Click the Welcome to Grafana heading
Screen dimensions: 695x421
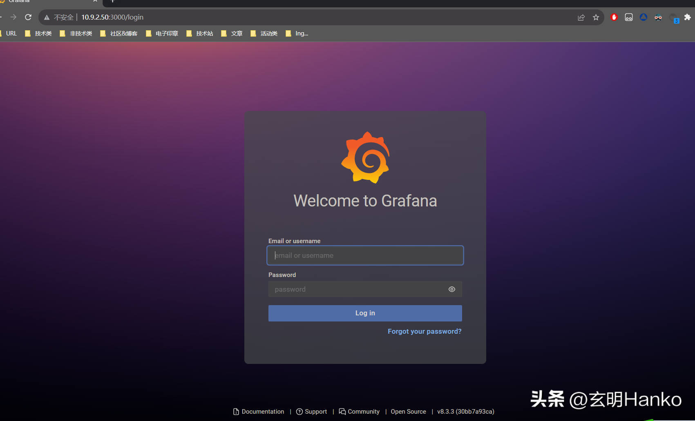coord(365,201)
